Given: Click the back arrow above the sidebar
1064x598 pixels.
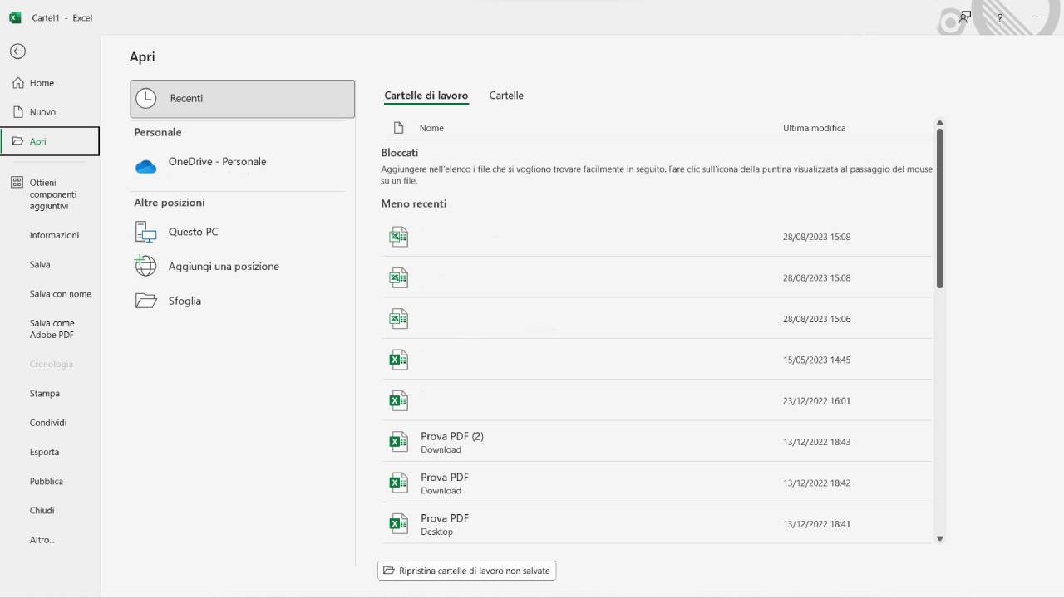Looking at the screenshot, I should pyautogui.click(x=17, y=51).
